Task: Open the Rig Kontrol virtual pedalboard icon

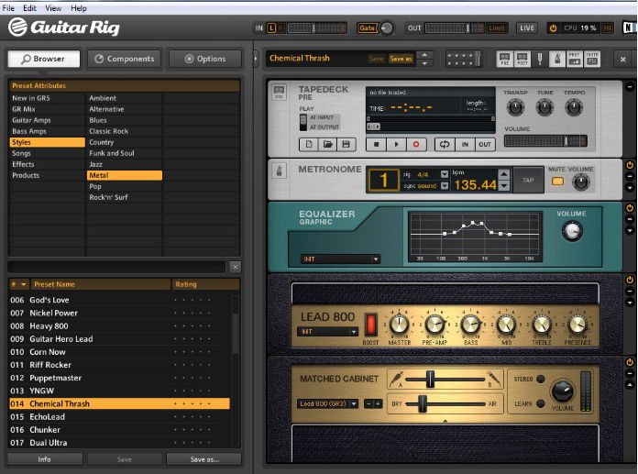Action: point(464,59)
